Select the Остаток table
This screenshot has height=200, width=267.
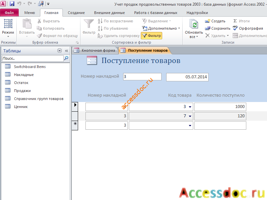[x=21, y=83]
